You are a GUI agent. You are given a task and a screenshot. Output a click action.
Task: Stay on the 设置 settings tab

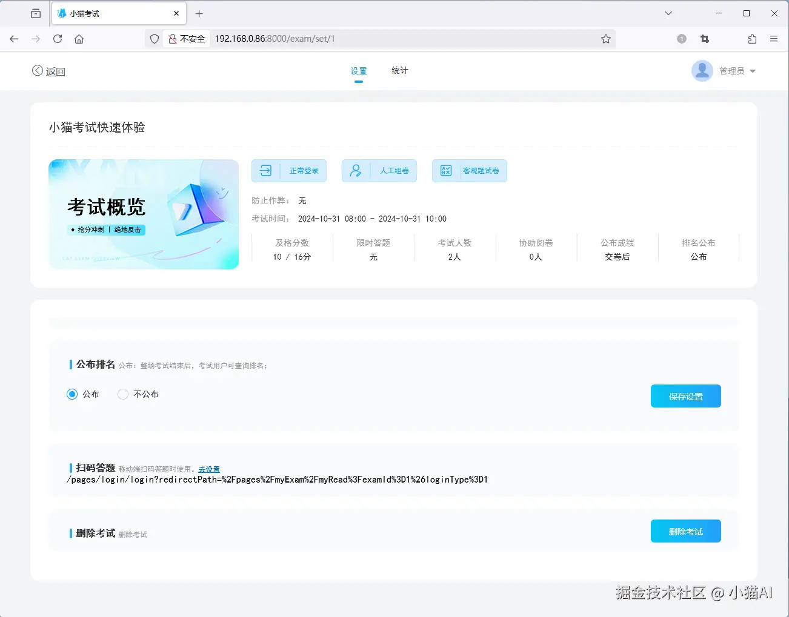[359, 71]
